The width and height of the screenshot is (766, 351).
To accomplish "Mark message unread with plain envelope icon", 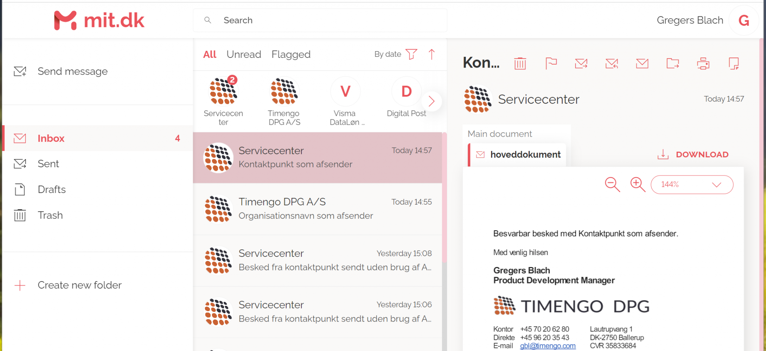I will (x=642, y=63).
